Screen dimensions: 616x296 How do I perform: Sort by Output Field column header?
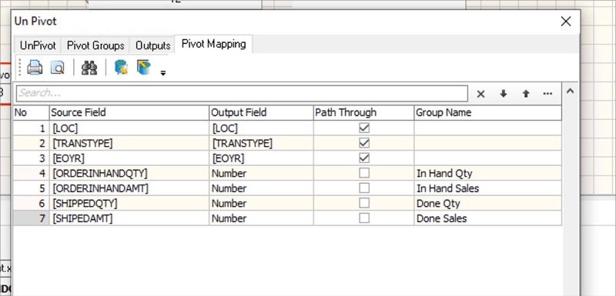click(261, 112)
